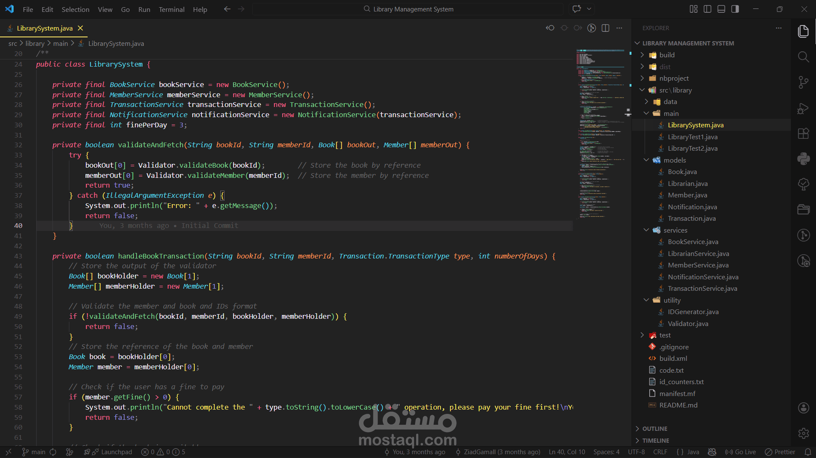This screenshot has width=816, height=458.
Task: Click the main branch in status bar
Action: tap(34, 452)
